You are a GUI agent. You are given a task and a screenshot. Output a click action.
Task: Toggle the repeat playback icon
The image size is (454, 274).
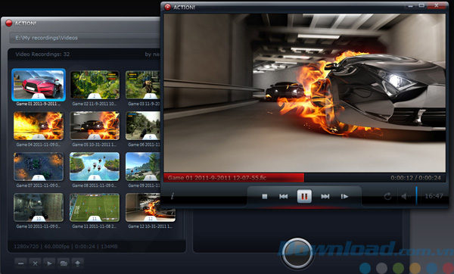(387, 196)
